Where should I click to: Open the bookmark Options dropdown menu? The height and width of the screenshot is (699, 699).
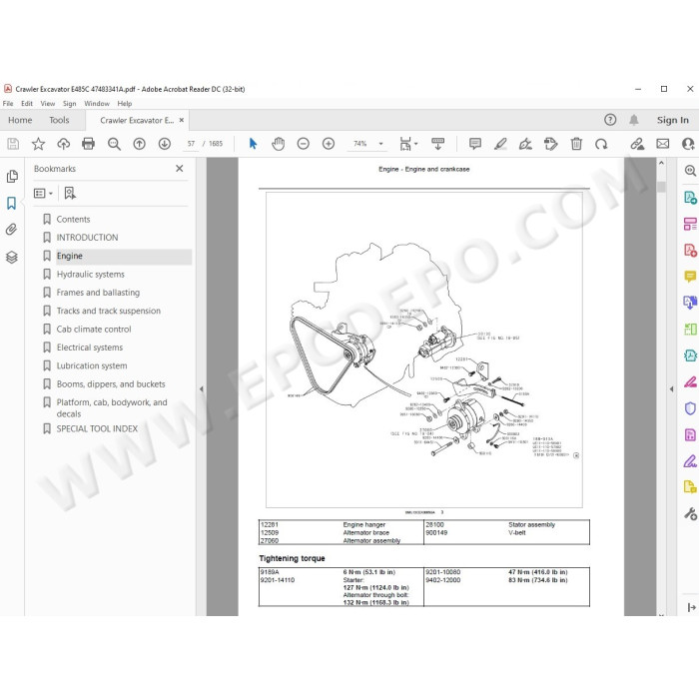43,193
